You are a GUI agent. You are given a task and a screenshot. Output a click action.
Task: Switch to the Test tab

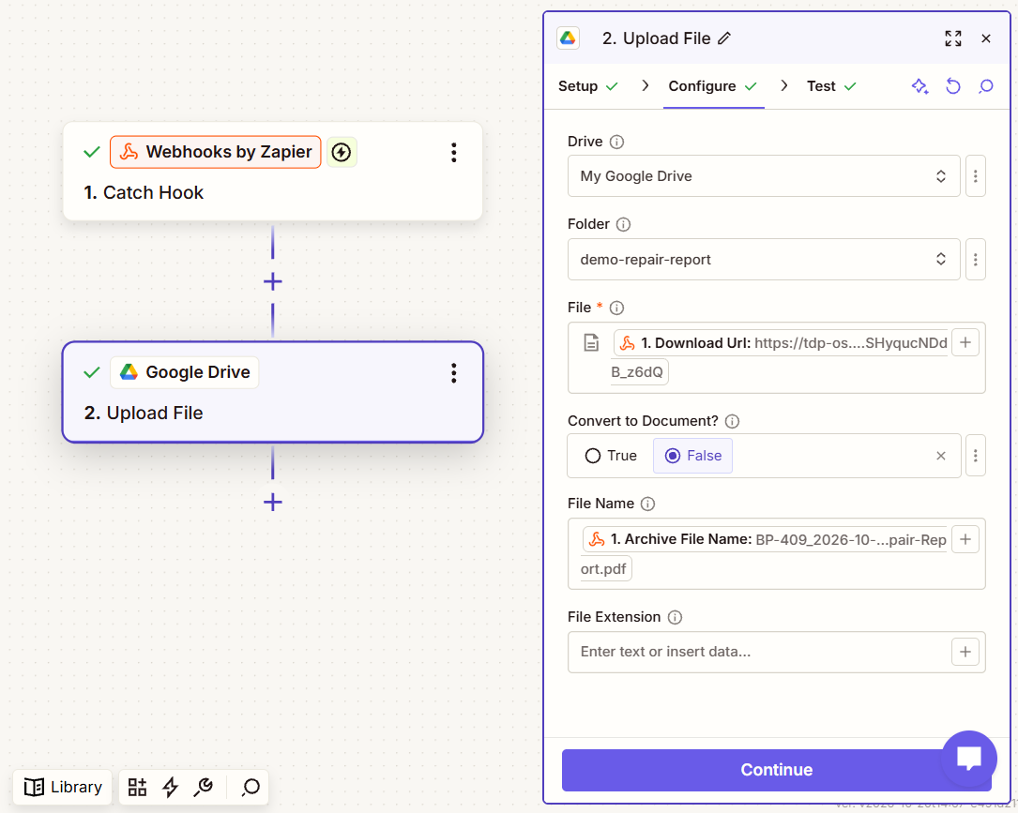pos(831,86)
